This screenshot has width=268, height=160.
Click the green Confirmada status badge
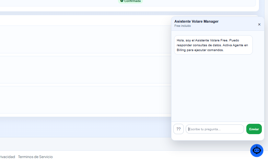130,1
